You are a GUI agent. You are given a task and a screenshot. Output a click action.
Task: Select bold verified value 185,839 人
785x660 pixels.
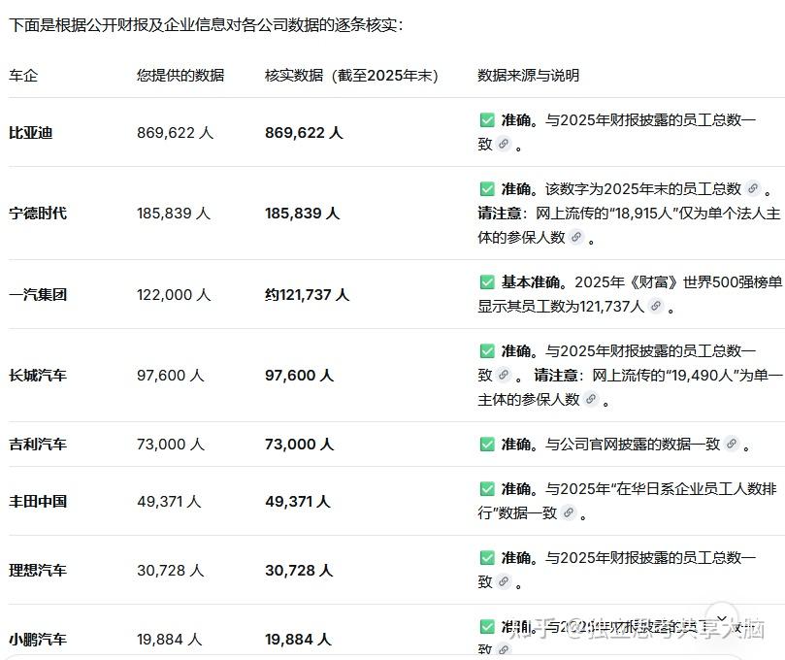303,214
